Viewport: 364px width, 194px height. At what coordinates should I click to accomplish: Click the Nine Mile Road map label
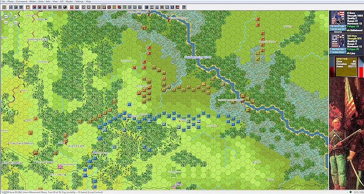coord(12,163)
